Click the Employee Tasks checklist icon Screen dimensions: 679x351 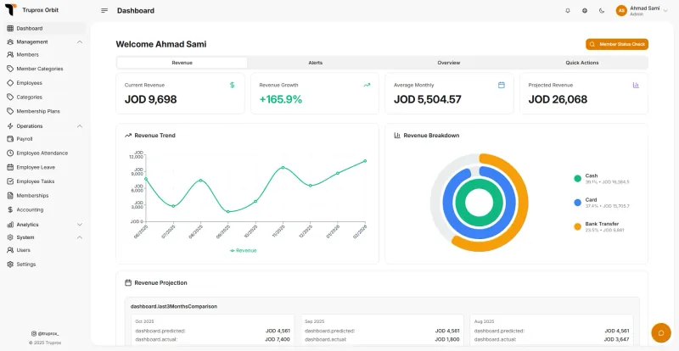(x=10, y=181)
